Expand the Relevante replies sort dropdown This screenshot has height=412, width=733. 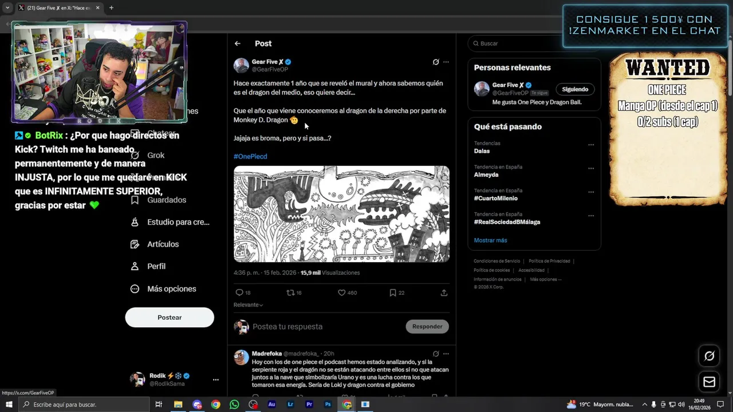click(x=248, y=305)
